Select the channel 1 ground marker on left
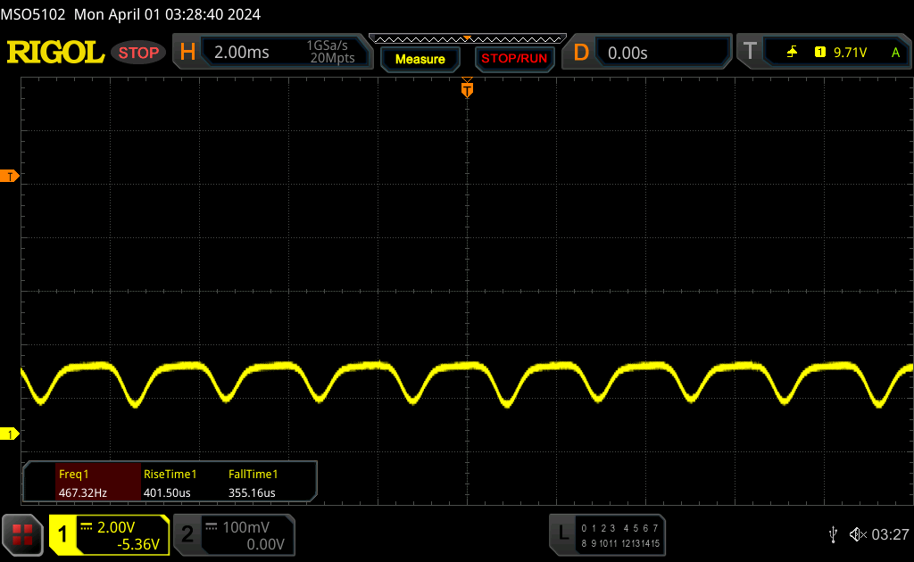Image resolution: width=914 pixels, height=562 pixels. click(x=9, y=434)
